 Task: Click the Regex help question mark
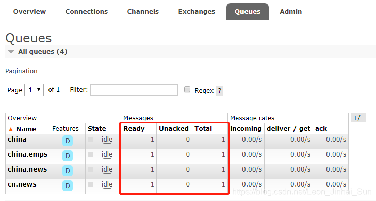219,91
